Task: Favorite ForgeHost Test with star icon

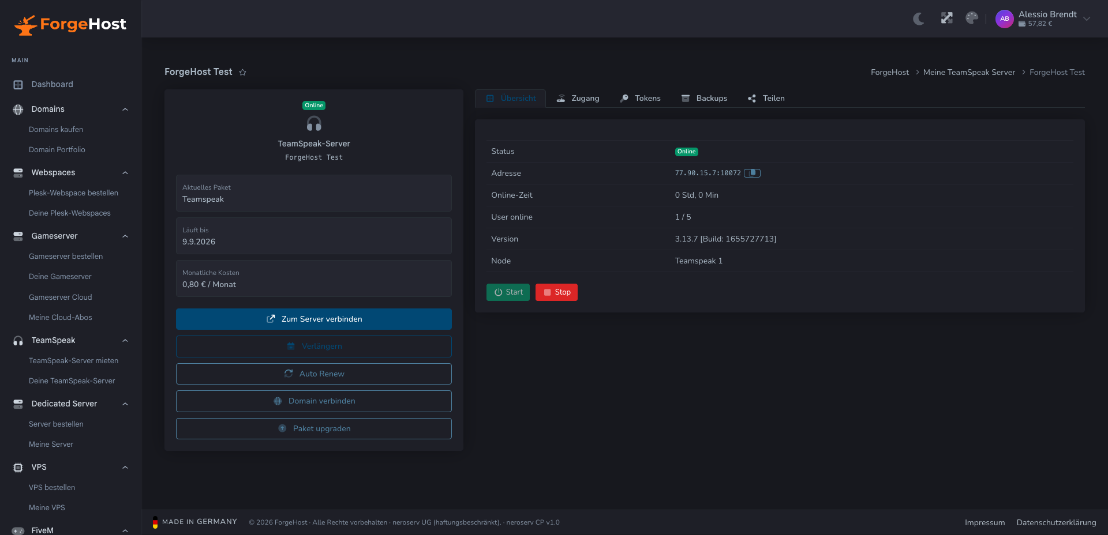Action: pyautogui.click(x=243, y=72)
